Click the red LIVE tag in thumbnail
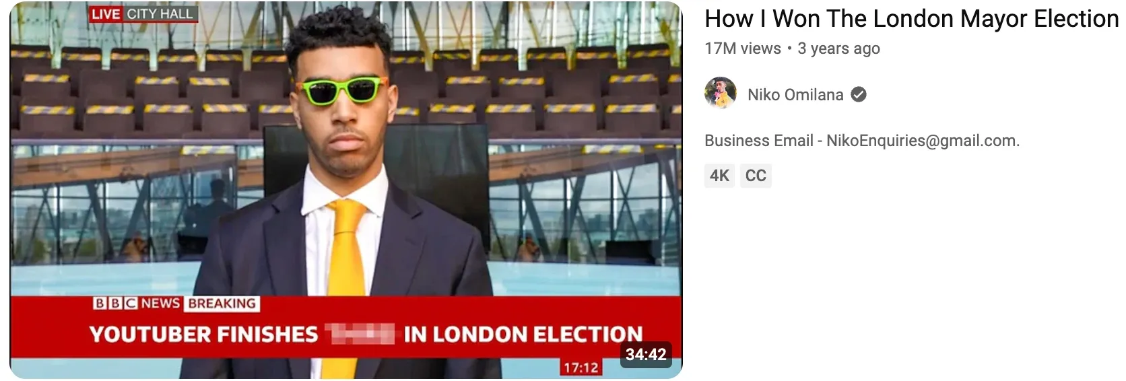 [x=106, y=14]
